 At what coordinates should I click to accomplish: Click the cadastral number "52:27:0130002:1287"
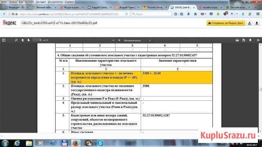click(156, 115)
